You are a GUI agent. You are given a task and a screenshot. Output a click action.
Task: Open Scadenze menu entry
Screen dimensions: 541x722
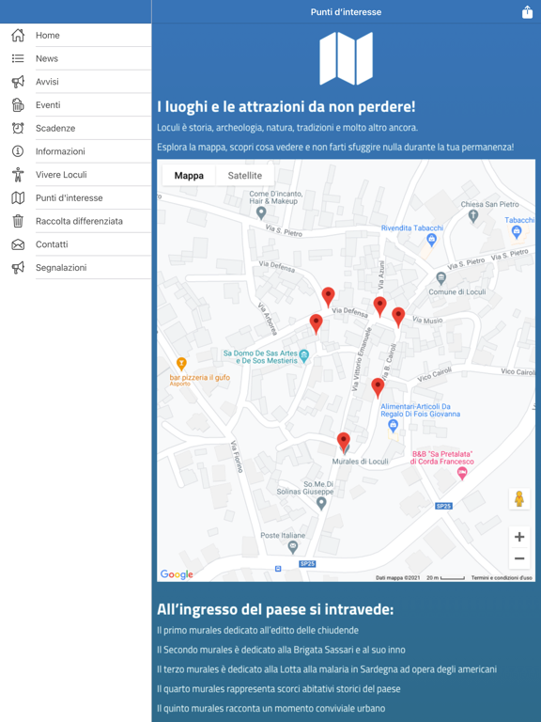coord(75,128)
